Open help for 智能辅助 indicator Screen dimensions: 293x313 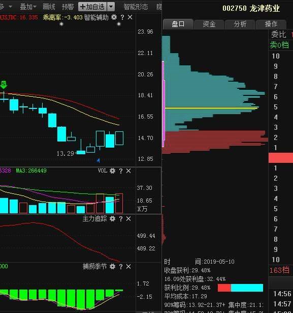point(122,17)
